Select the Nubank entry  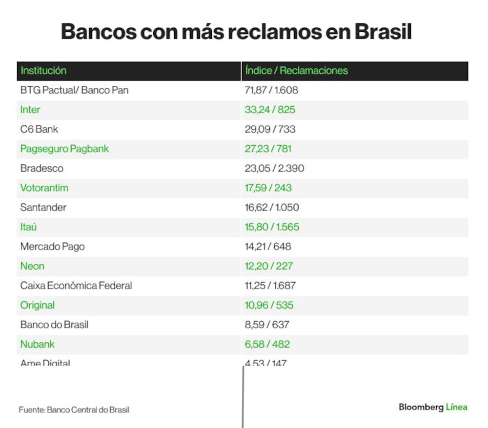(38, 344)
